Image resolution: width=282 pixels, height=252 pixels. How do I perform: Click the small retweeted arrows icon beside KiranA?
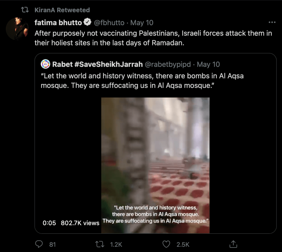click(25, 10)
